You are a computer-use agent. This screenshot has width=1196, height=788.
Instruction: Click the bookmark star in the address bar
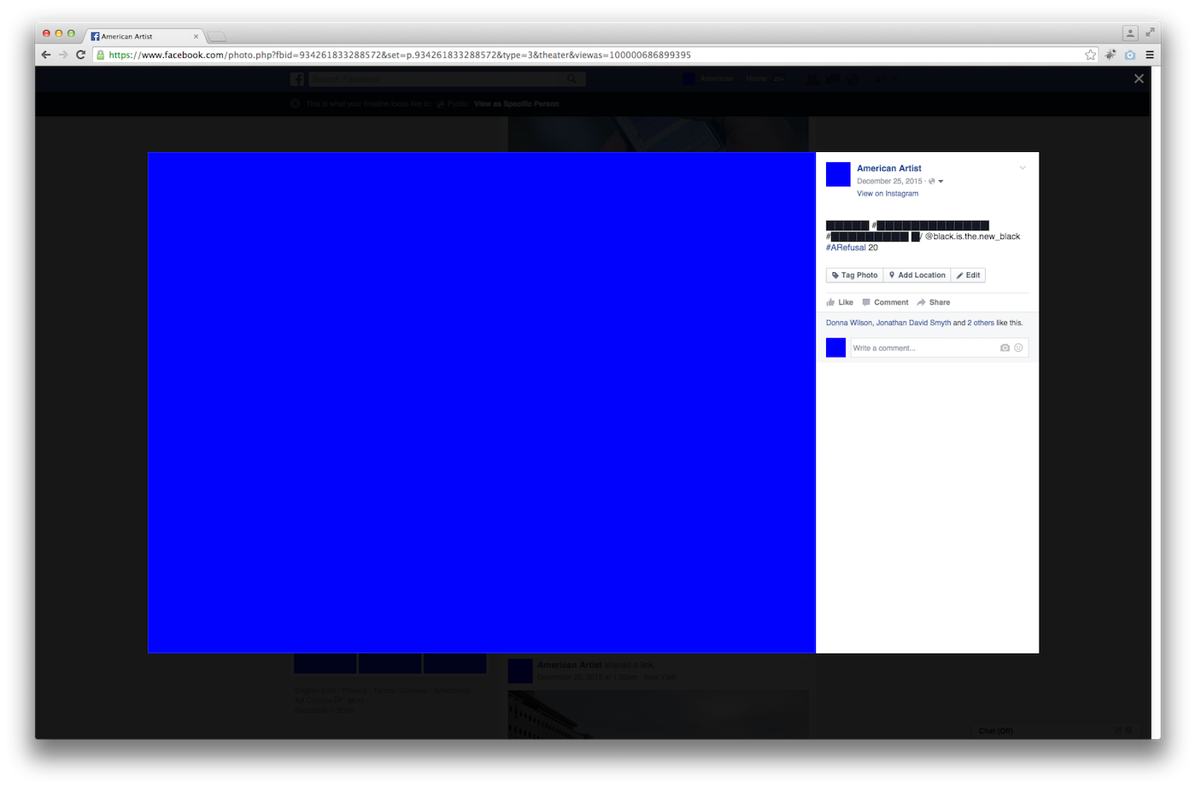[x=1090, y=55]
